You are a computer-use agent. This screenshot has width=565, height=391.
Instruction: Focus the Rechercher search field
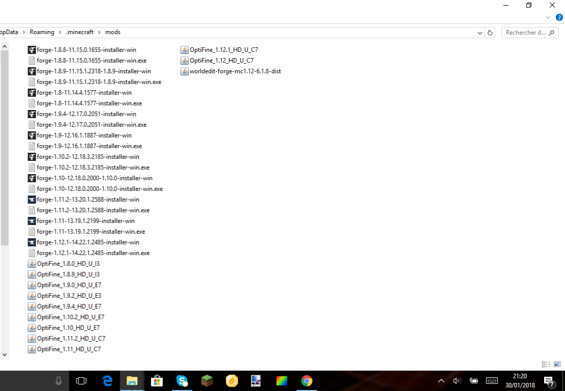point(530,33)
